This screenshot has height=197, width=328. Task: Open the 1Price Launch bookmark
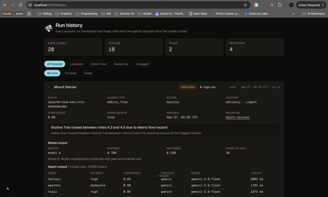click(x=225, y=13)
